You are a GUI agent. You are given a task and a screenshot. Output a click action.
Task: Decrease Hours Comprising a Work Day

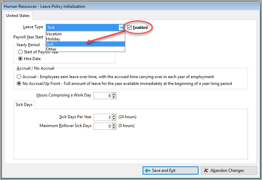click(114, 97)
